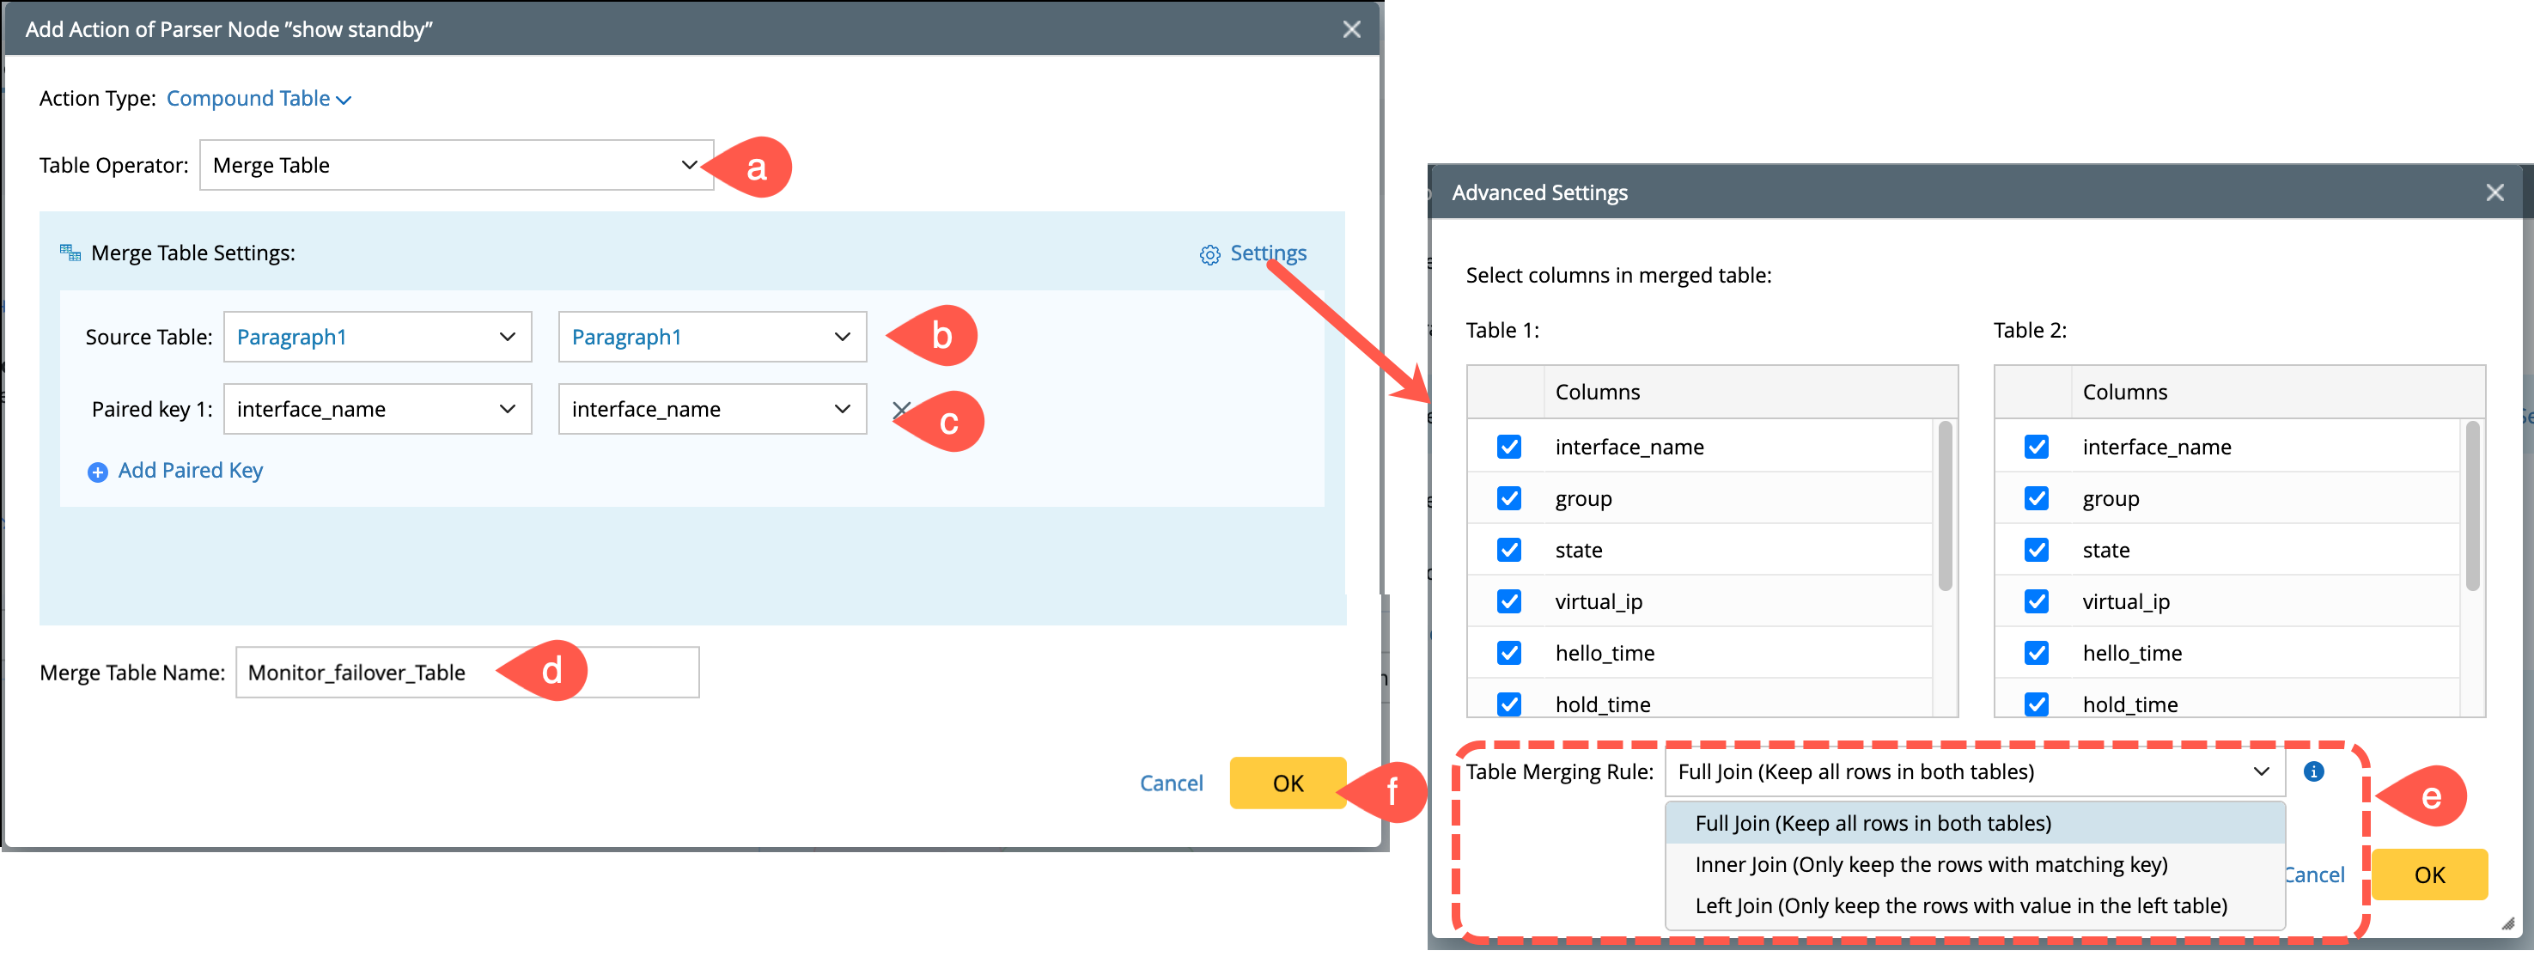Screen dimensions: 2534x969
Task: Click the Merge Table Settings table icon
Action: [70, 253]
